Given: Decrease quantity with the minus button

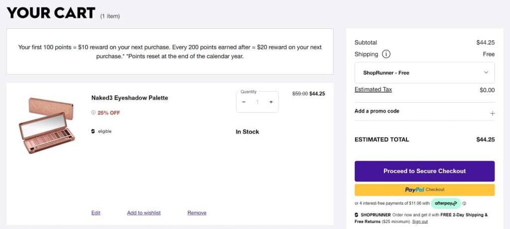Looking at the screenshot, I should pos(244,102).
